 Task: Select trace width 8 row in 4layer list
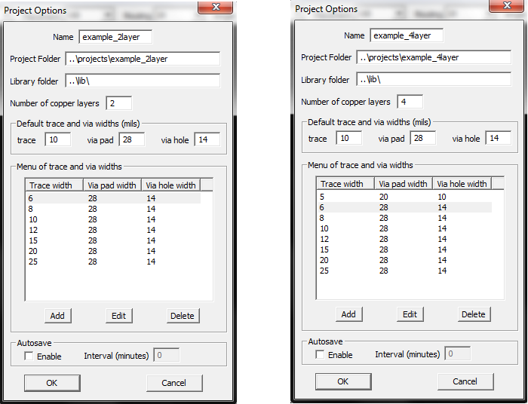[x=404, y=218]
